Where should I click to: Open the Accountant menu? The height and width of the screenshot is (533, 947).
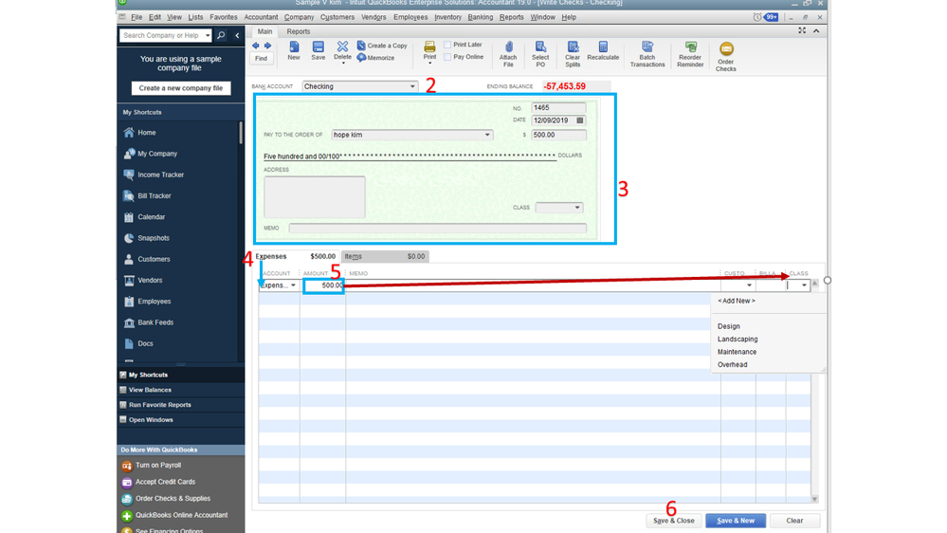(261, 17)
